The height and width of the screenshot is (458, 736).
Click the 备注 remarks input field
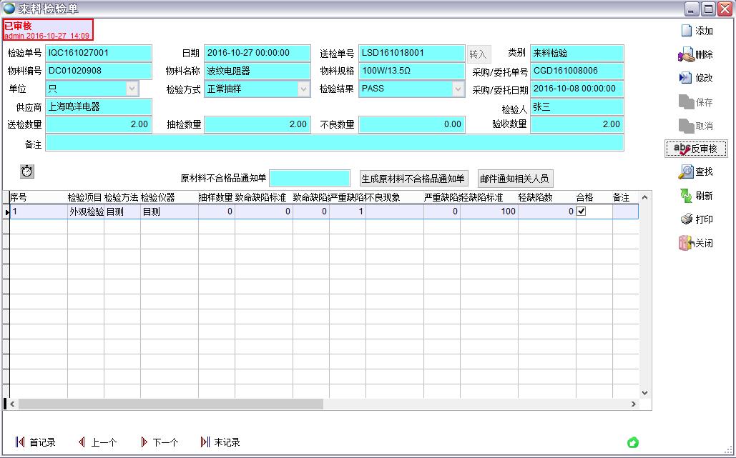[x=334, y=143]
